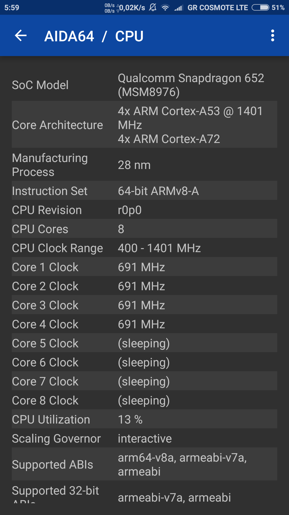Select the Core Architecture row
This screenshot has height=515, width=289.
144,125
